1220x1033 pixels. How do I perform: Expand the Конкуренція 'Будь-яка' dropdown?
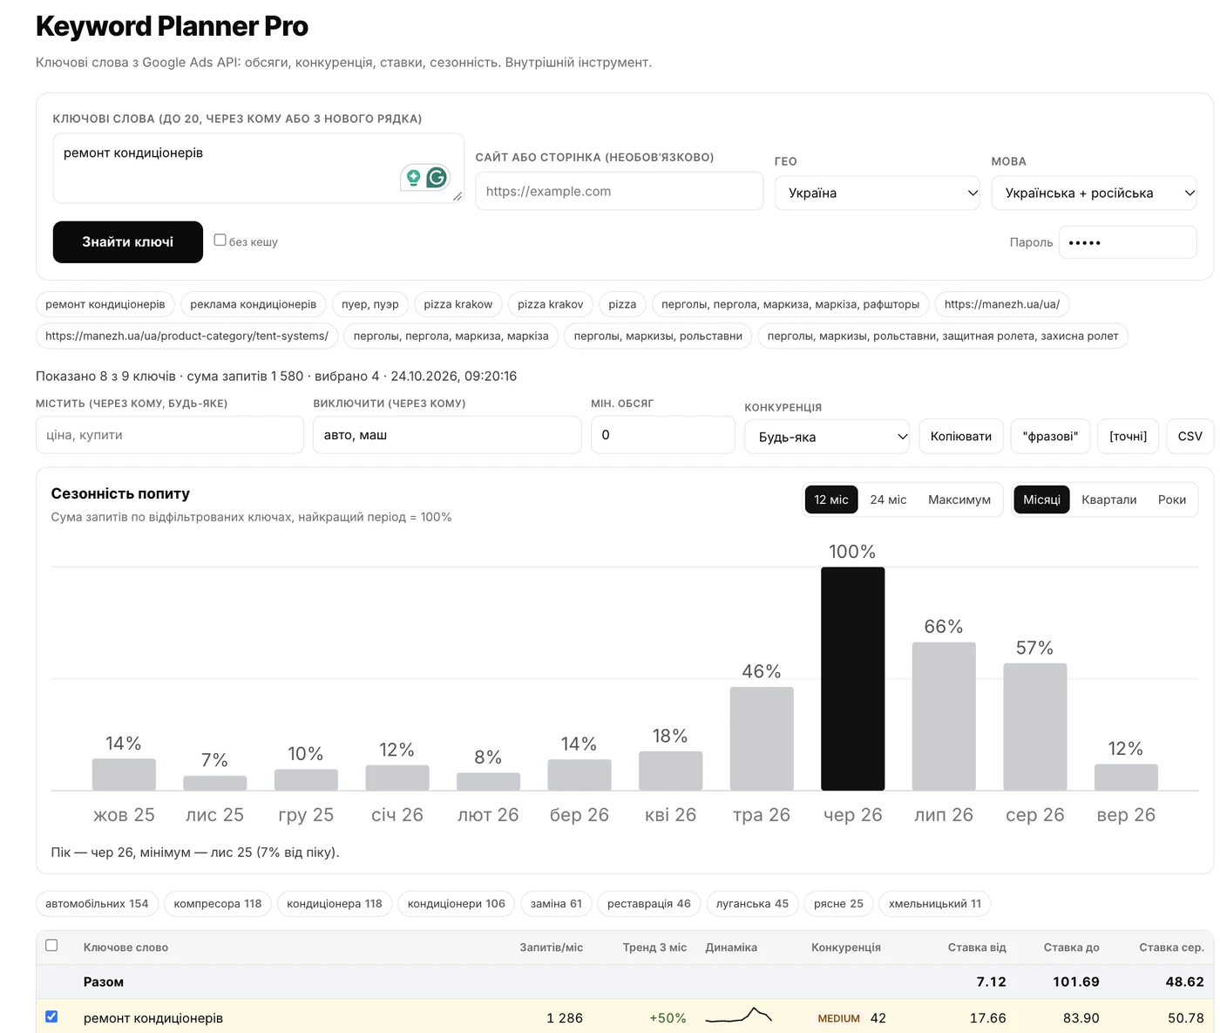pyautogui.click(x=827, y=437)
